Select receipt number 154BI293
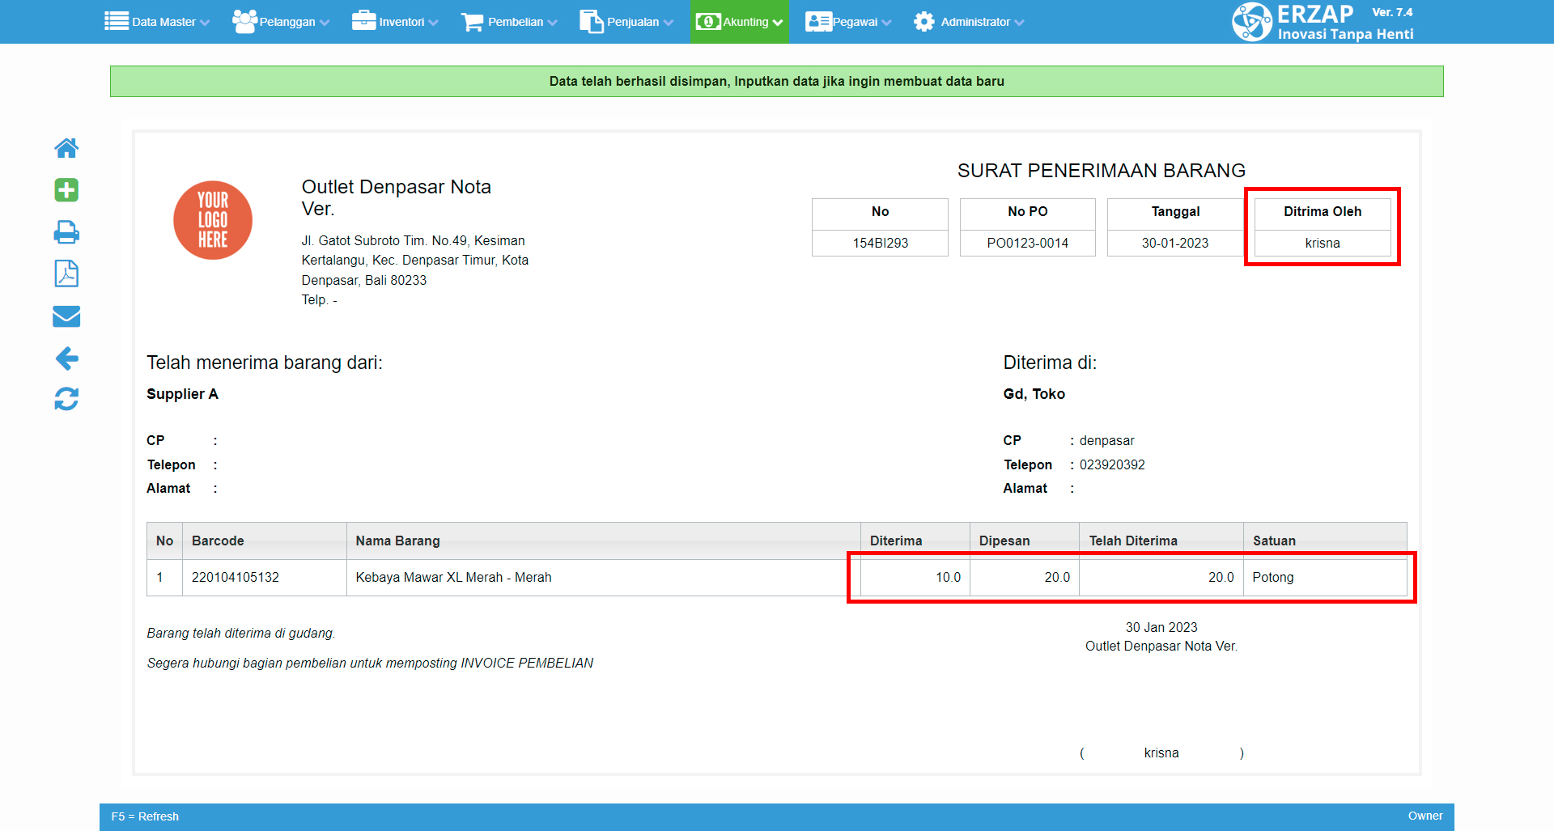 pyautogui.click(x=880, y=243)
